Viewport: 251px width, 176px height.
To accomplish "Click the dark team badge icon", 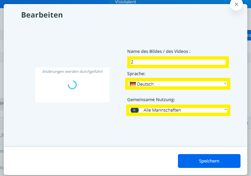I will coord(134,110).
